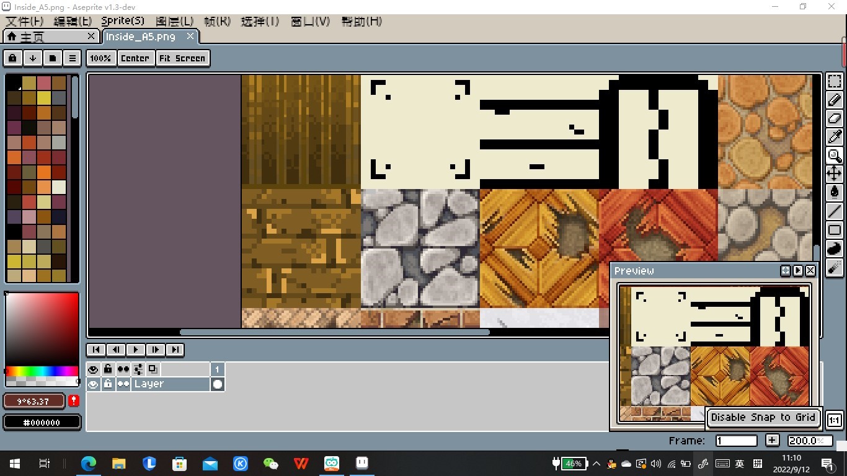Click the Frame number input field
Image resolution: width=847 pixels, height=476 pixels.
pyautogui.click(x=737, y=441)
